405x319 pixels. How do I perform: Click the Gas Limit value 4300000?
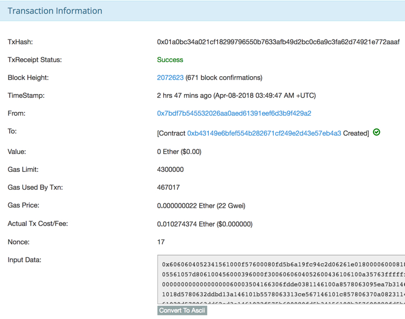(x=170, y=170)
